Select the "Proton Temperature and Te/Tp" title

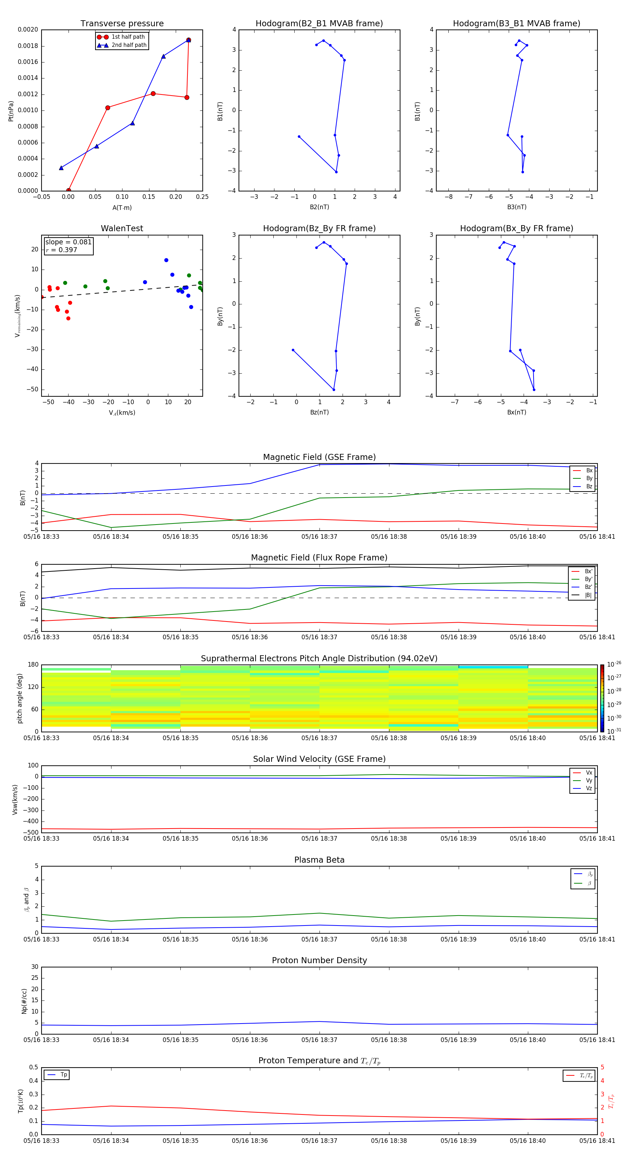pyautogui.click(x=319, y=1061)
